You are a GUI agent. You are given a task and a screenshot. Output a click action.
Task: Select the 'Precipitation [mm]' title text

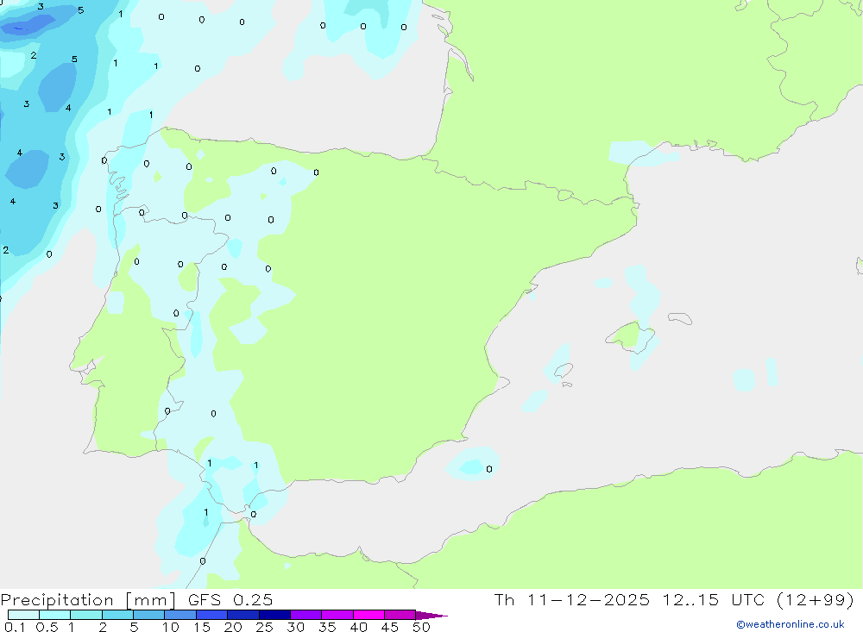point(88,599)
